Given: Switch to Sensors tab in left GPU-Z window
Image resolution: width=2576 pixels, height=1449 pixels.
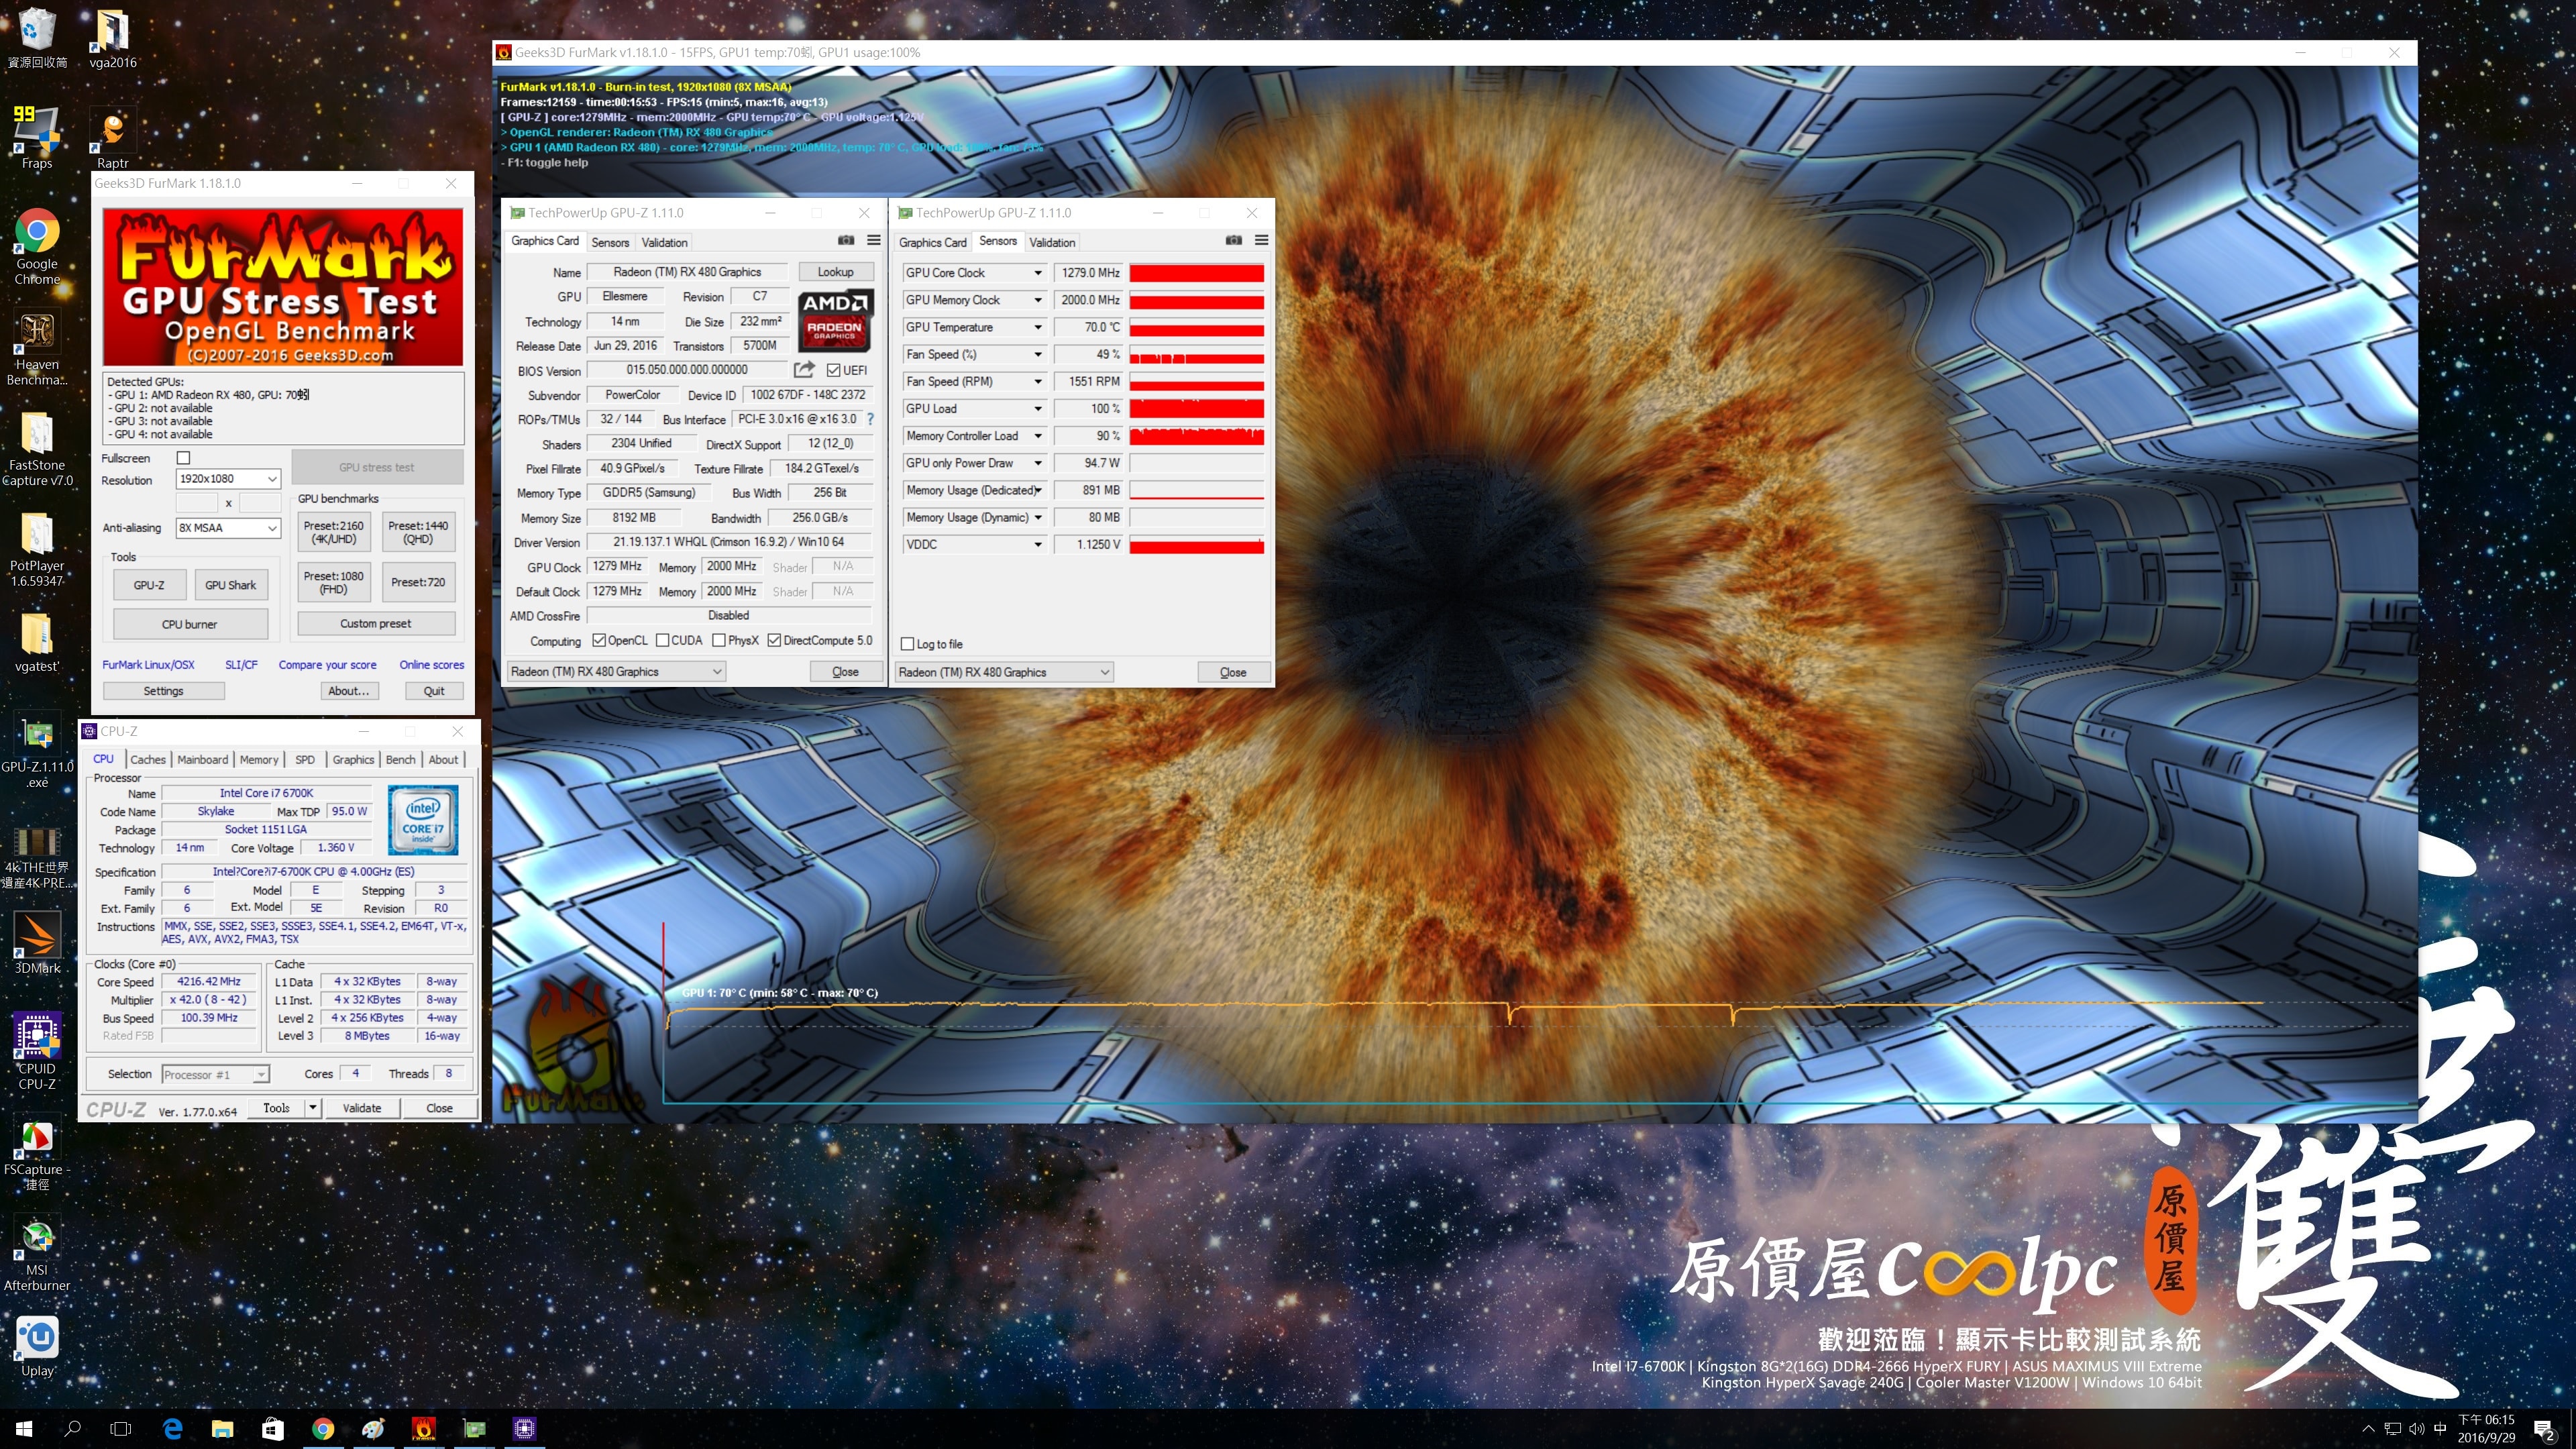Looking at the screenshot, I should 610,243.
